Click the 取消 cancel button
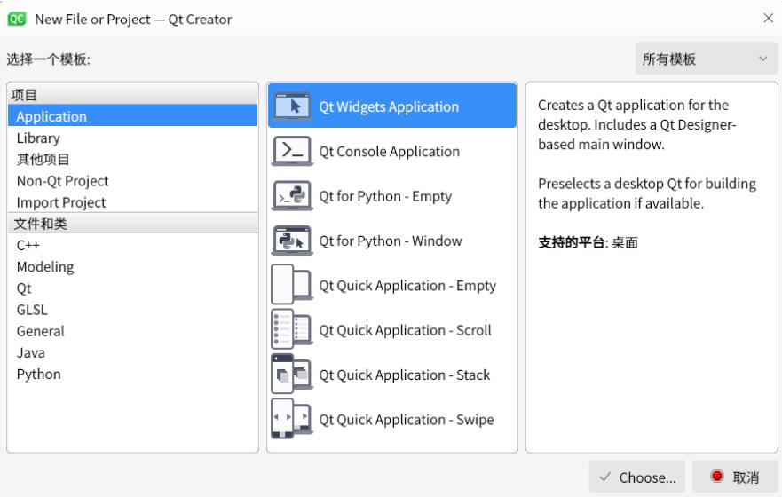The width and height of the screenshot is (782, 497). [735, 477]
